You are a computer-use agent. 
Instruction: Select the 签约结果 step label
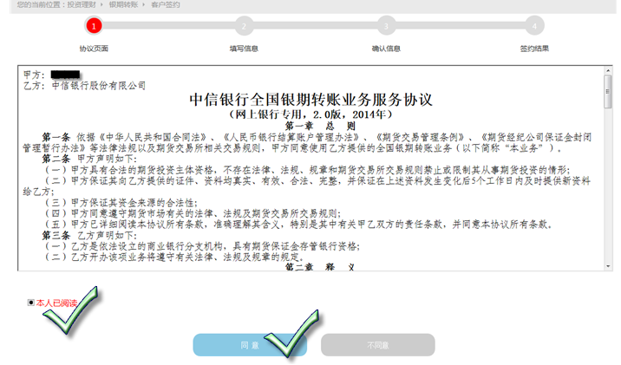[x=534, y=49]
